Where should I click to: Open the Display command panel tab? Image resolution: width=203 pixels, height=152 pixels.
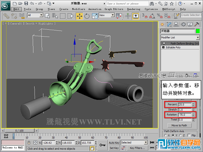(x=190, y=25)
